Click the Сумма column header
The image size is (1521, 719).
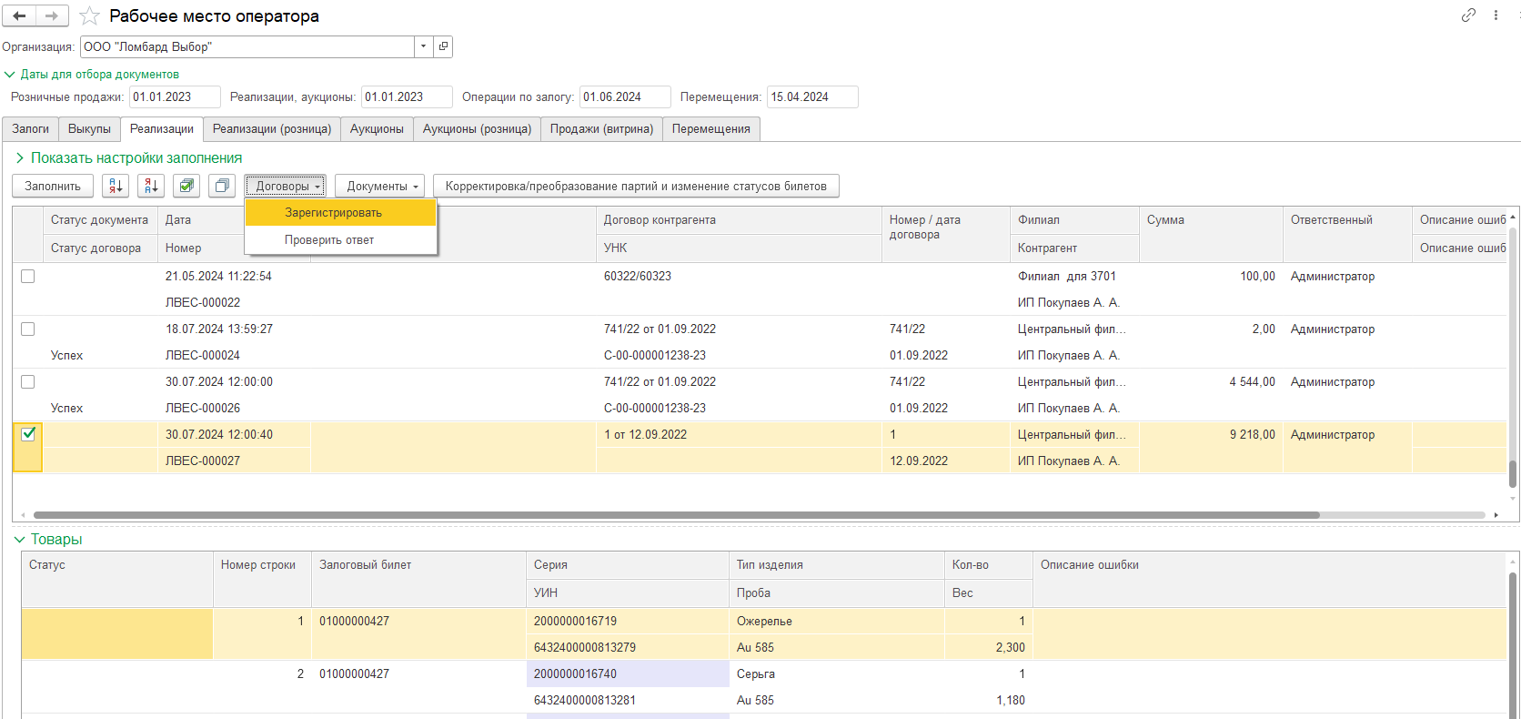[x=1211, y=235]
